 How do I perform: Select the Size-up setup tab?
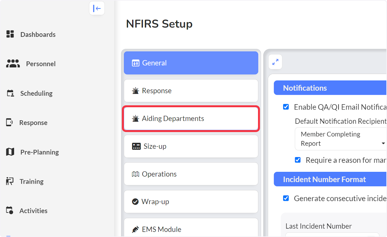(x=191, y=146)
